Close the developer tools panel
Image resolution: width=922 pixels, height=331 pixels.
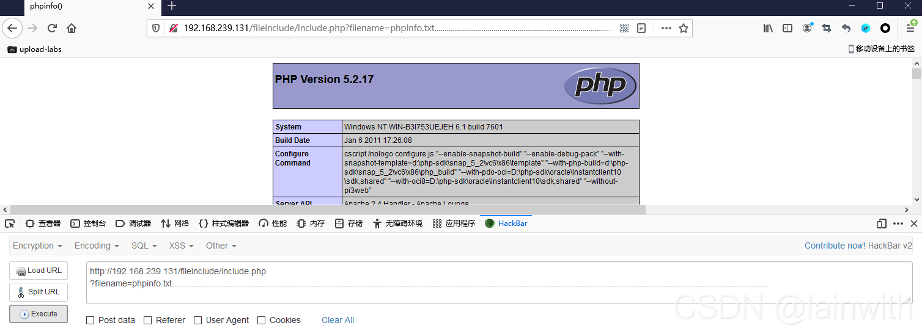tap(914, 224)
